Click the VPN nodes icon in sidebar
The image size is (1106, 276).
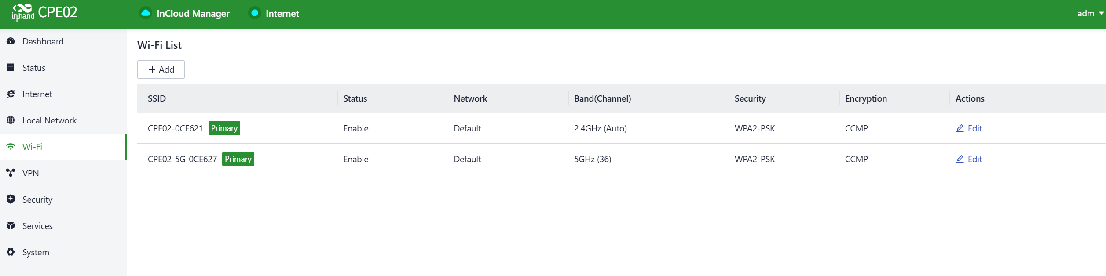point(11,173)
